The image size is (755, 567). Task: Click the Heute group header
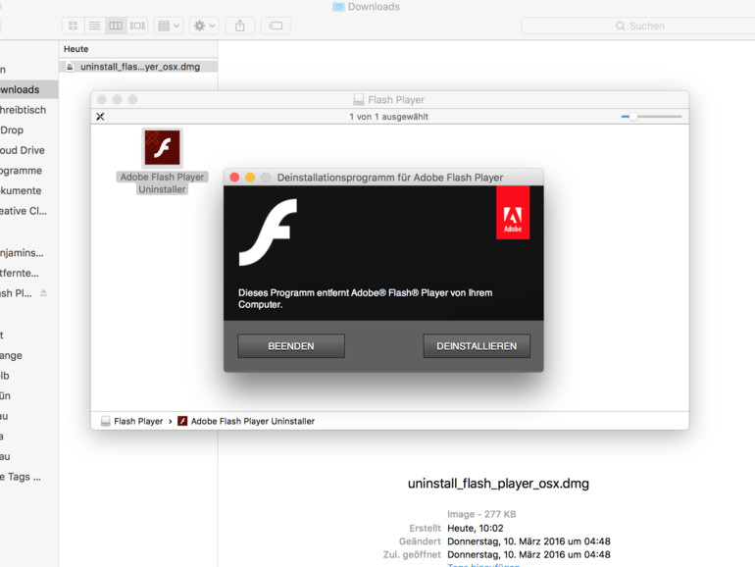tap(76, 49)
